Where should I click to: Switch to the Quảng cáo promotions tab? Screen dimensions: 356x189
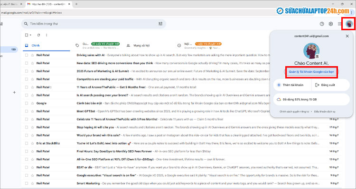tap(98, 45)
